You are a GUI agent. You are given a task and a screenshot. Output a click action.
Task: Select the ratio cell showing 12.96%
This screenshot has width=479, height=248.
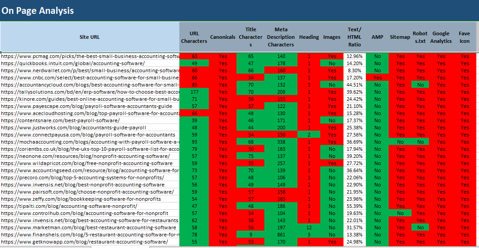pos(355,56)
